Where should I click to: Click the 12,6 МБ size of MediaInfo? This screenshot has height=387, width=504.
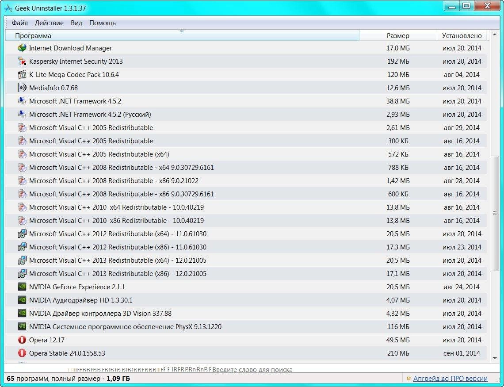pyautogui.click(x=398, y=88)
